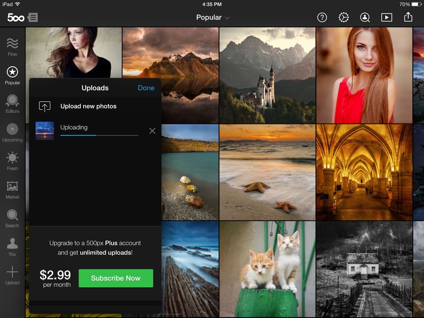The width and height of the screenshot is (424, 318).
Task: Expand the Popular feed dropdown
Action: 213,17
